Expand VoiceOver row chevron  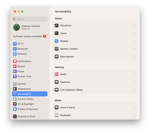[134, 26]
